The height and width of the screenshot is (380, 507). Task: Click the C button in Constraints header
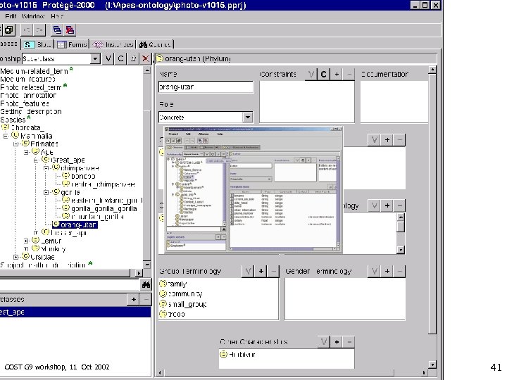click(324, 75)
